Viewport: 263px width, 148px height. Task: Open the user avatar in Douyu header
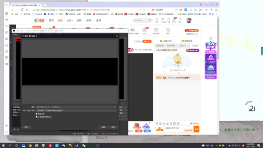pyautogui.click(x=189, y=20)
